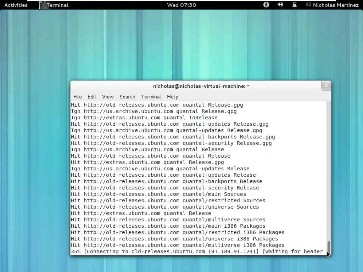Click 'Hit http://old-releases.ubuntu.com quantal-security Release' line
Image resolution: width=363 pixels, height=272 pixels.
(x=165, y=188)
